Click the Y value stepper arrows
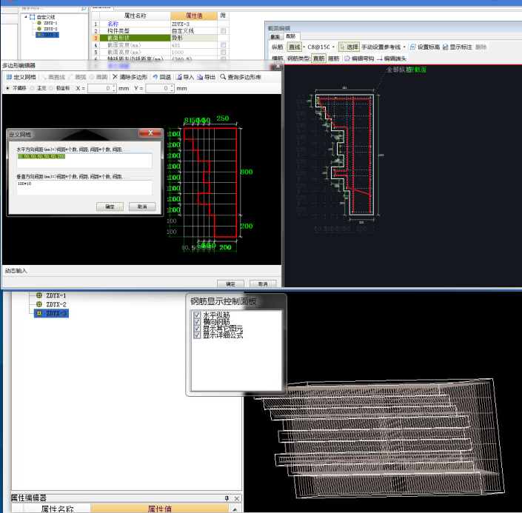 pyautogui.click(x=172, y=88)
